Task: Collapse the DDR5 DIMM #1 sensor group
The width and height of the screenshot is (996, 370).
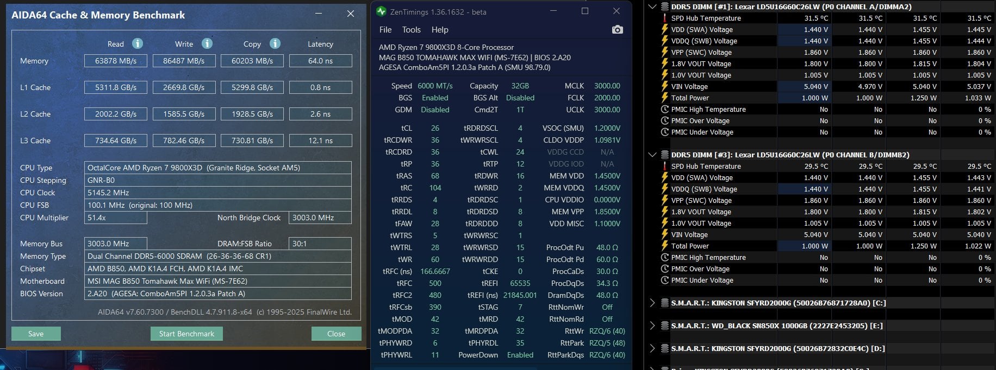Action: pyautogui.click(x=652, y=7)
